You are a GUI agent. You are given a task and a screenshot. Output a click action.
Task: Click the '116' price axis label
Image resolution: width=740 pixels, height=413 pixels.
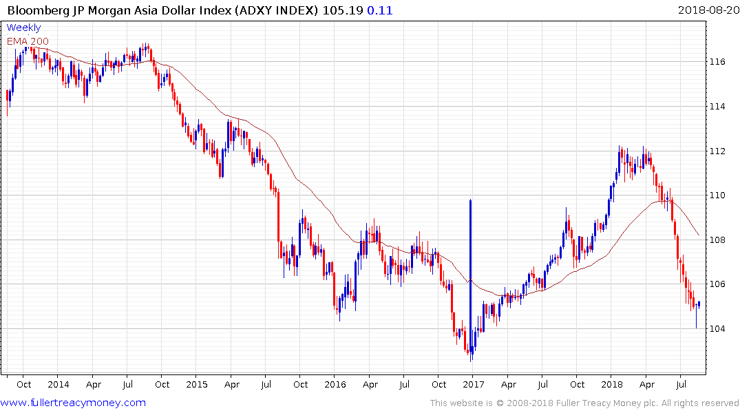pos(717,62)
